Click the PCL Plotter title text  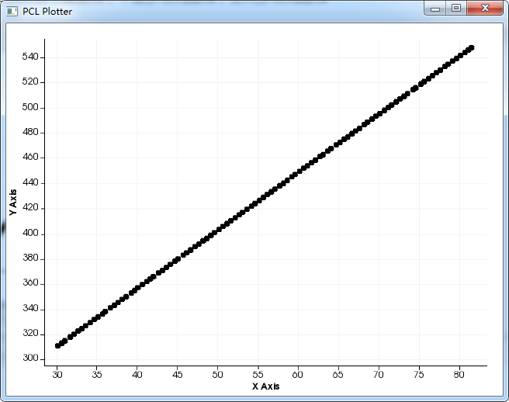click(47, 12)
